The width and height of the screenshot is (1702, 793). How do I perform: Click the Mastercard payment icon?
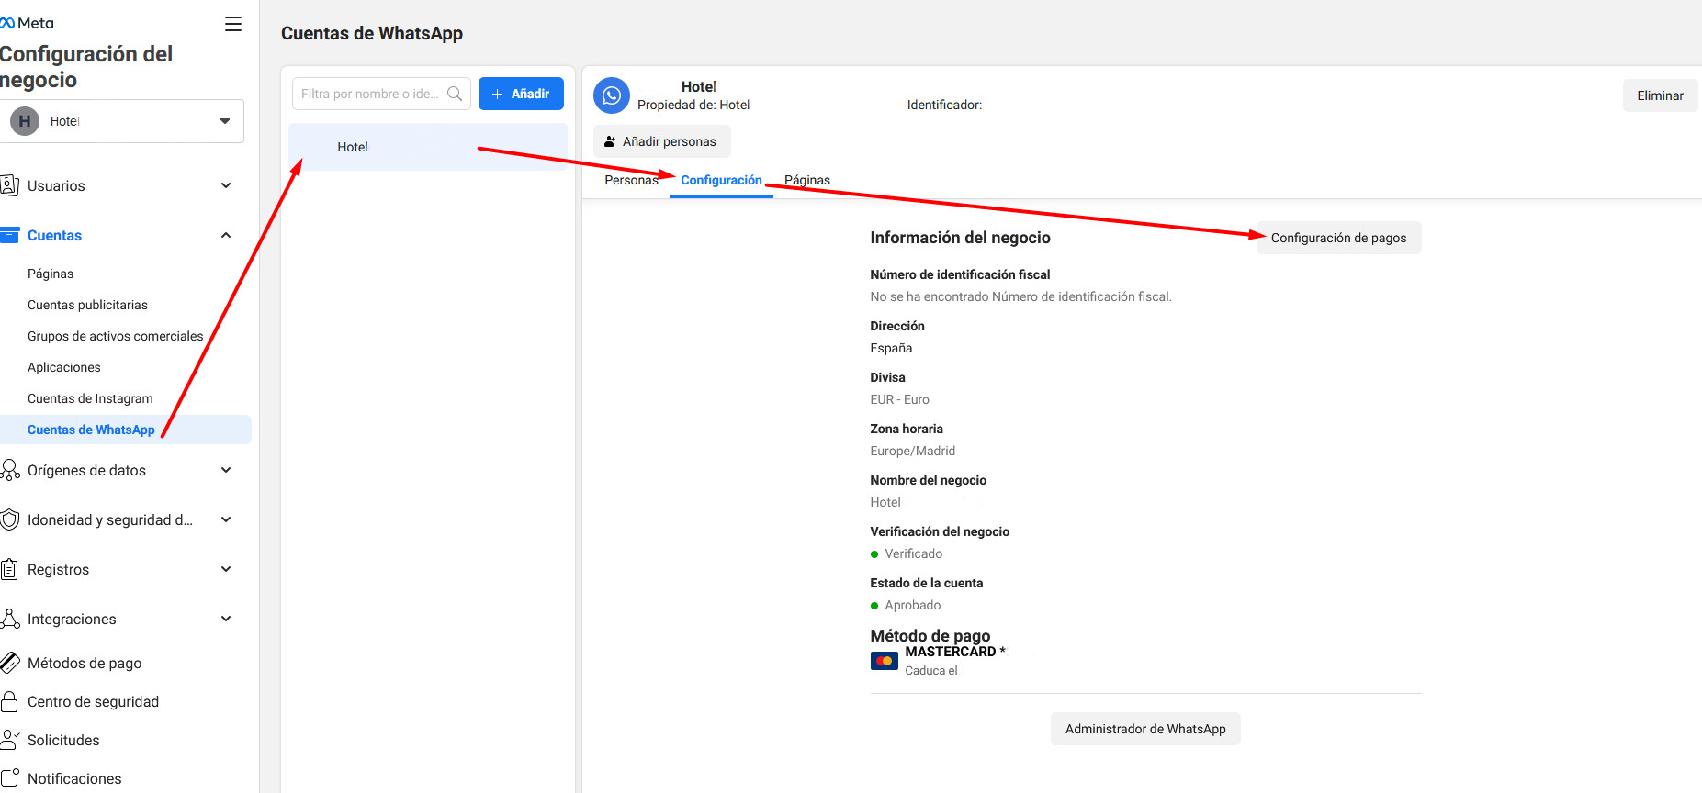[885, 661]
